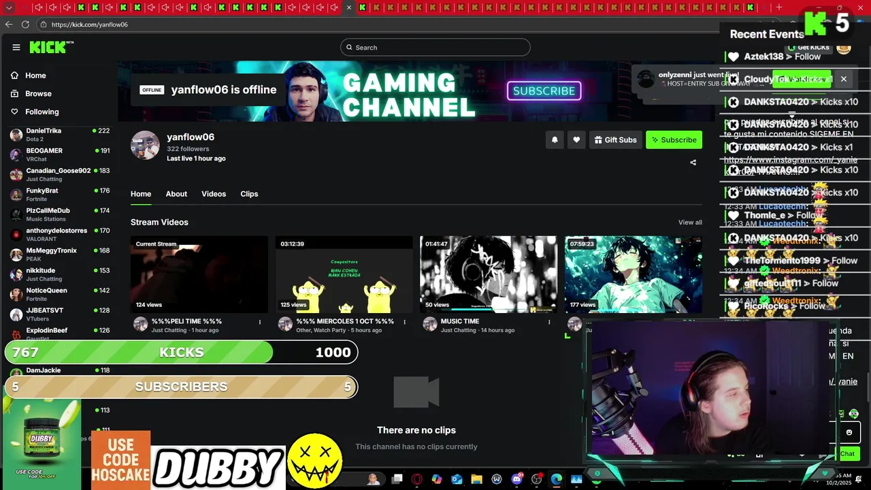The image size is (871, 490).
Task: Open options menu for PELI TIME video
Action: (x=260, y=322)
